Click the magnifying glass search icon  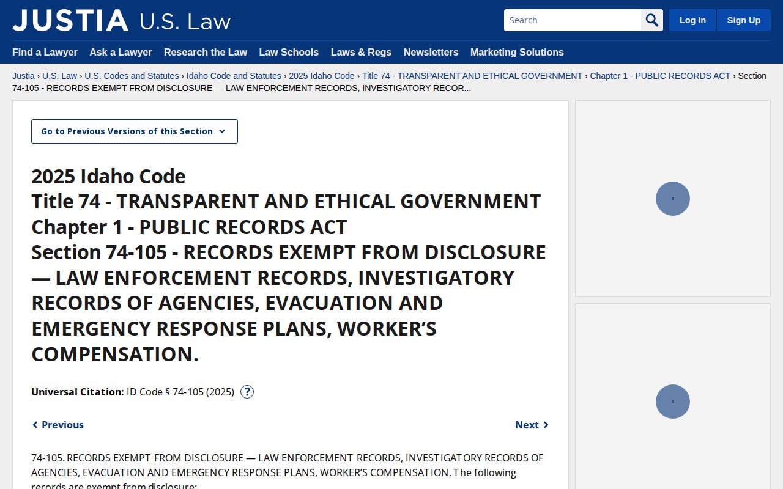(652, 20)
